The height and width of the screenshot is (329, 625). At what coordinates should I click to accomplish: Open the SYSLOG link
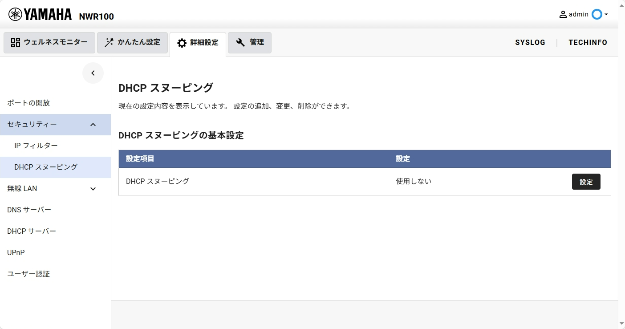point(530,43)
